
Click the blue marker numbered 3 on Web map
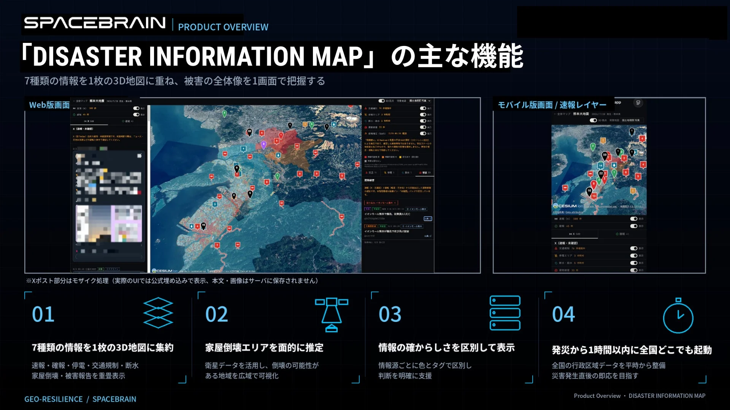215,204
